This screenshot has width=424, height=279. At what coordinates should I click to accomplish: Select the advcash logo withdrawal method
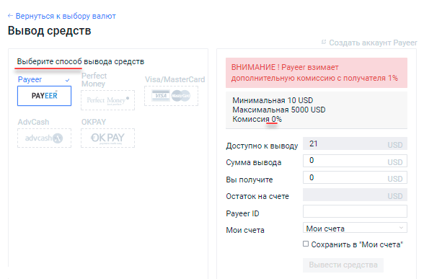(x=45, y=138)
